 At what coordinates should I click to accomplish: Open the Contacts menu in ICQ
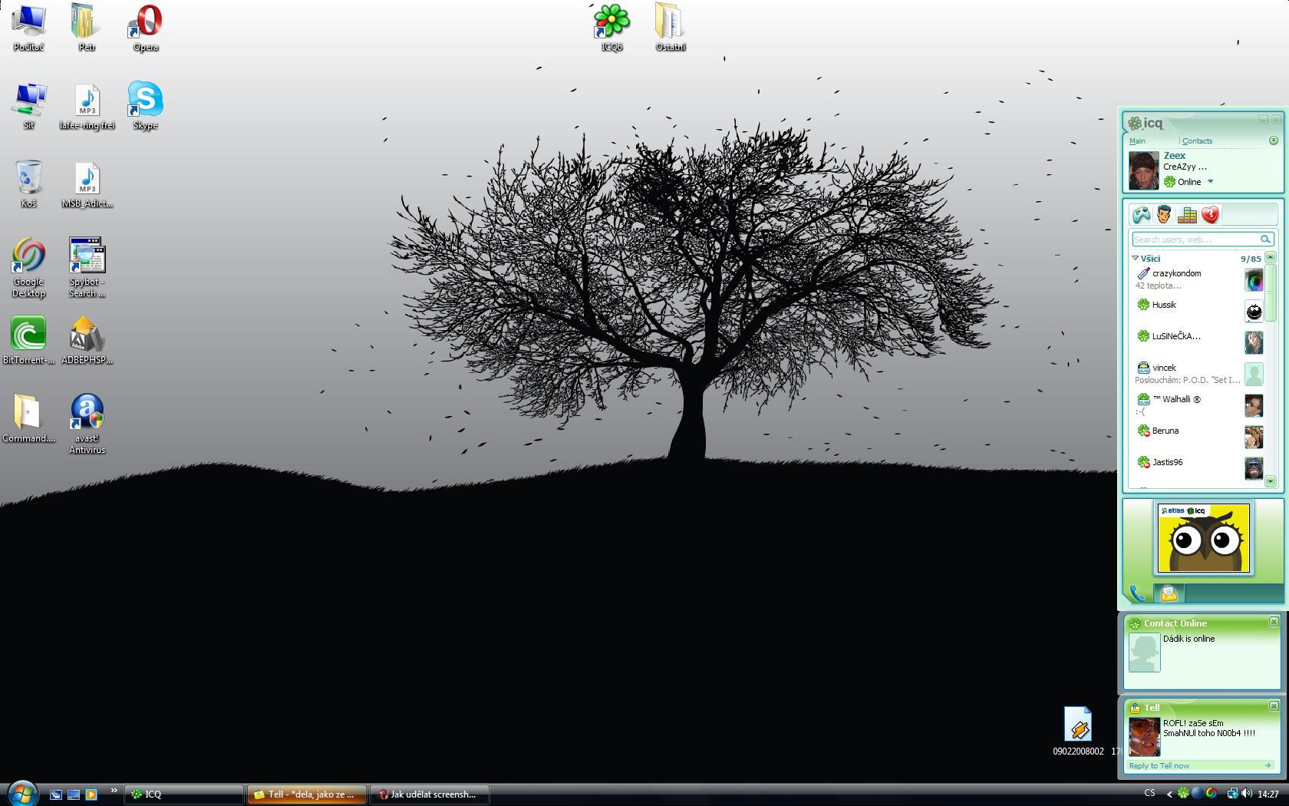(1197, 141)
